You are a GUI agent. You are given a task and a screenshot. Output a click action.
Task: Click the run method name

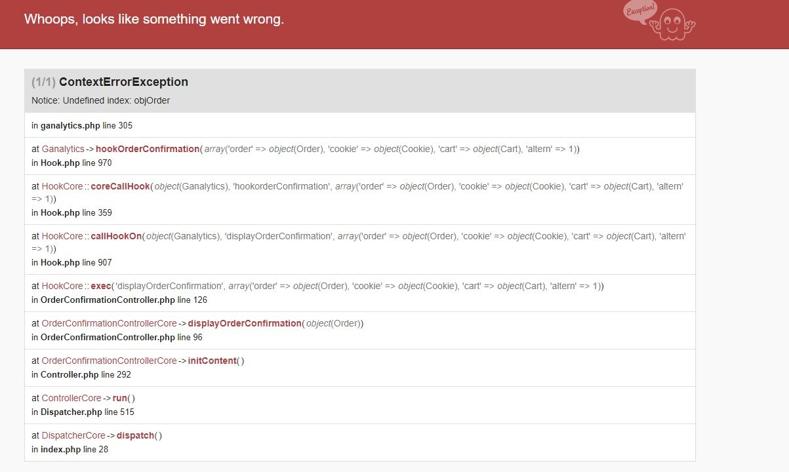click(x=120, y=398)
